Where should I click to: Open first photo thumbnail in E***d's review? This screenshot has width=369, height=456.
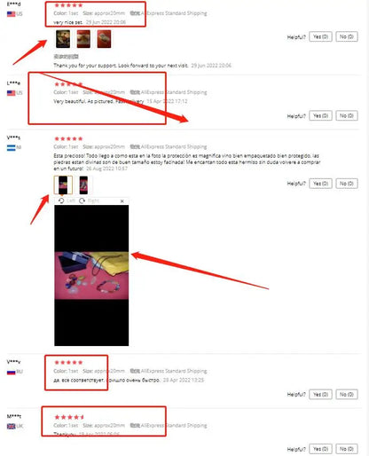pos(63,39)
